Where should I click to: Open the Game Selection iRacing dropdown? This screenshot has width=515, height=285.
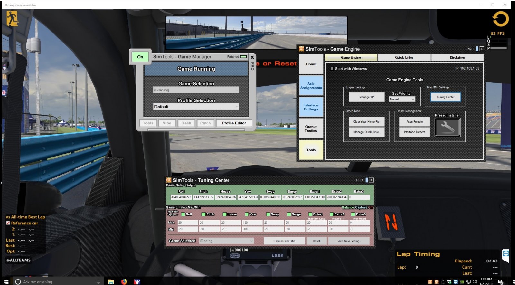point(196,90)
